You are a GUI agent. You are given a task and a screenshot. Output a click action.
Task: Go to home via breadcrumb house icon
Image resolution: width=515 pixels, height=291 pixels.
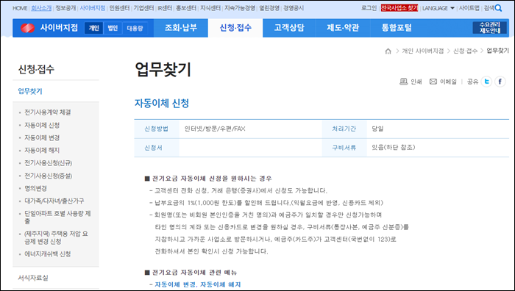click(388, 51)
